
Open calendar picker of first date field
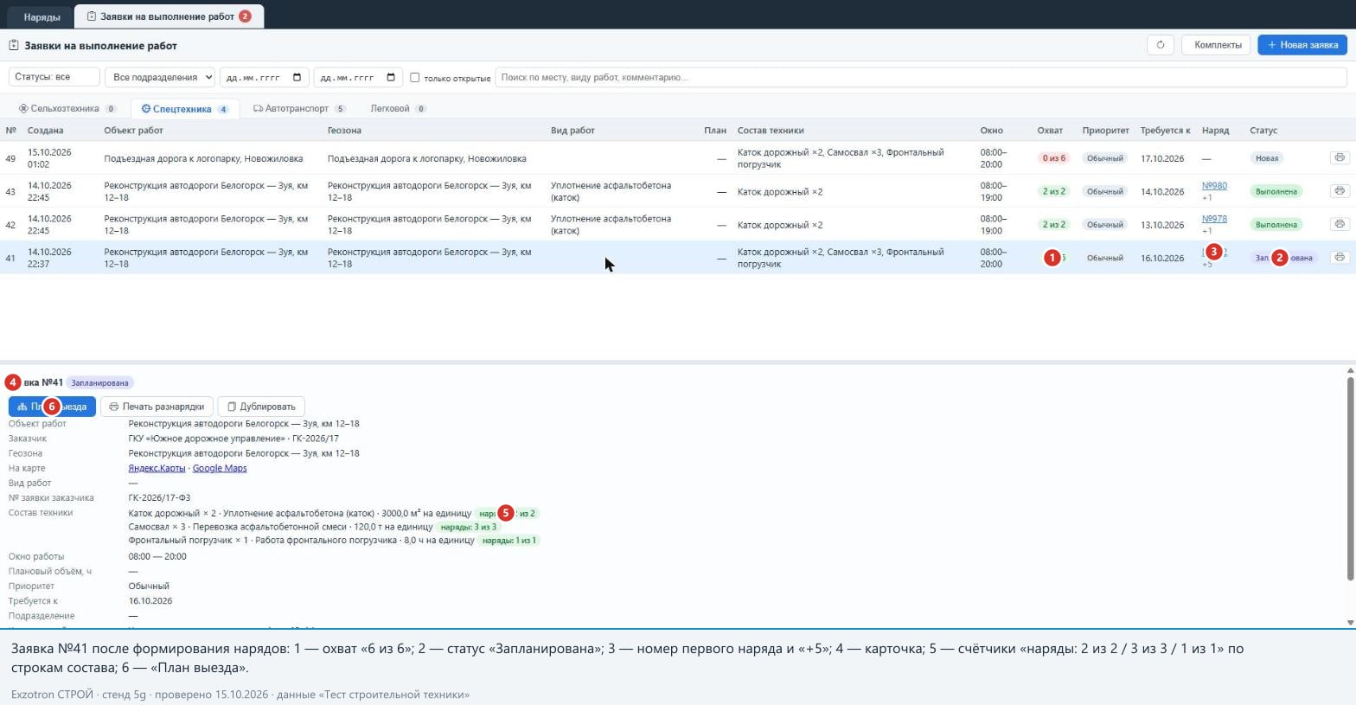tap(297, 77)
